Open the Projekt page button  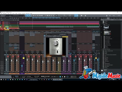pos(119,16)
